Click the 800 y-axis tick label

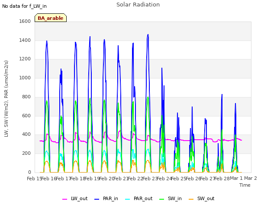pos(26,97)
